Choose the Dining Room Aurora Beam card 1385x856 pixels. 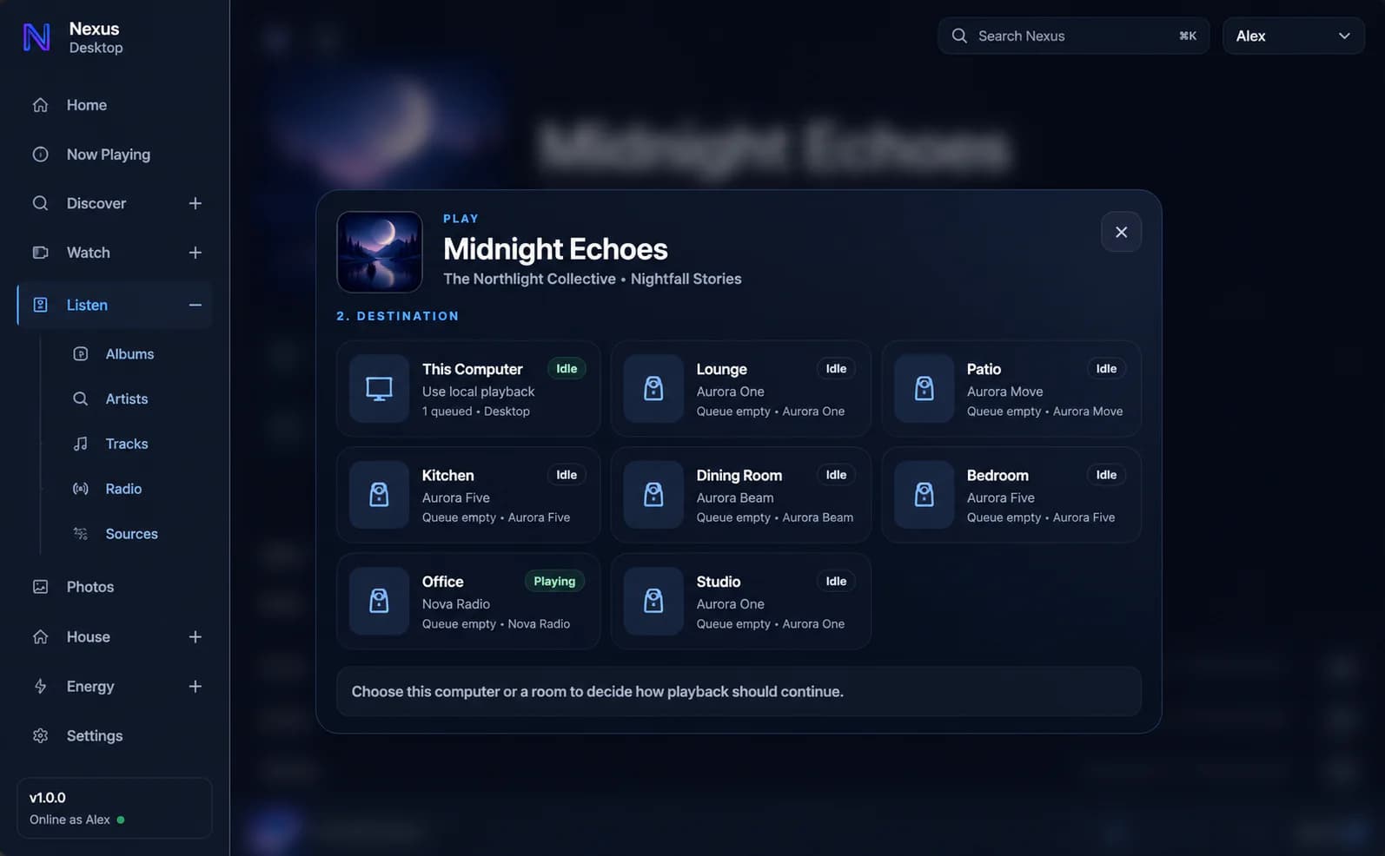(740, 495)
